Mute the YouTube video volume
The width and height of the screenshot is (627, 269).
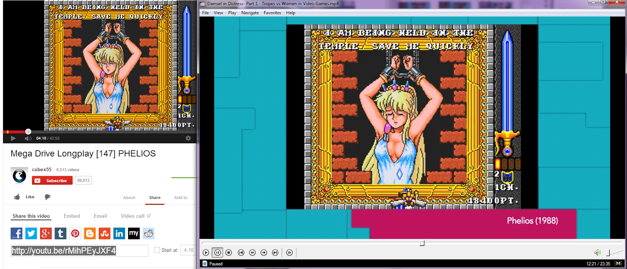click(x=28, y=138)
